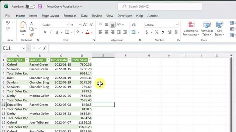Click the Orientation text angle icon
This screenshot has width=236, height=132.
tap(119, 25)
